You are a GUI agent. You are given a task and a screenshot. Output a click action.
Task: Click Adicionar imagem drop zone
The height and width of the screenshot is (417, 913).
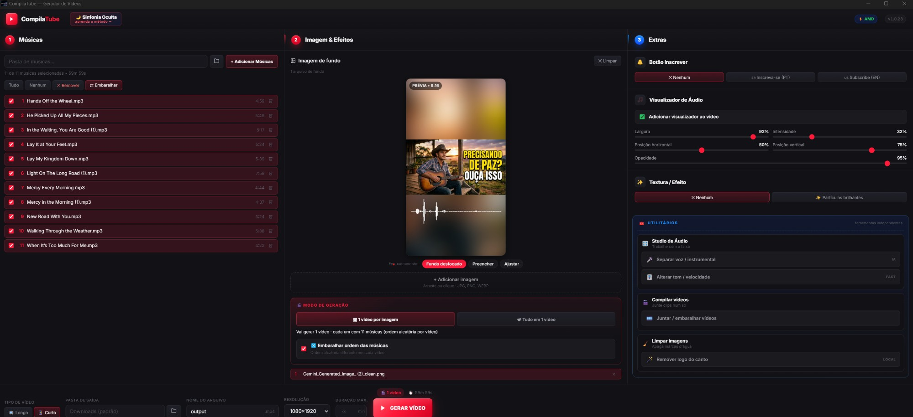click(x=456, y=283)
